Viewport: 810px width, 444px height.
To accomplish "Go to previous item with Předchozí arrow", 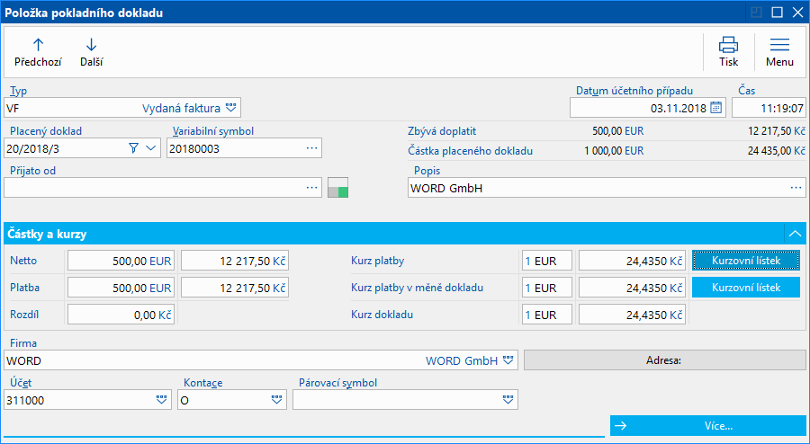I will coord(38,52).
